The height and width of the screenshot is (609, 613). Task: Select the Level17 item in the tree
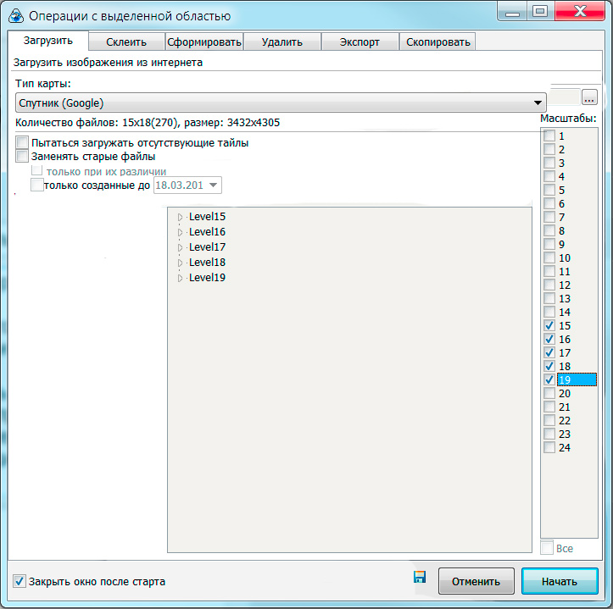[207, 247]
